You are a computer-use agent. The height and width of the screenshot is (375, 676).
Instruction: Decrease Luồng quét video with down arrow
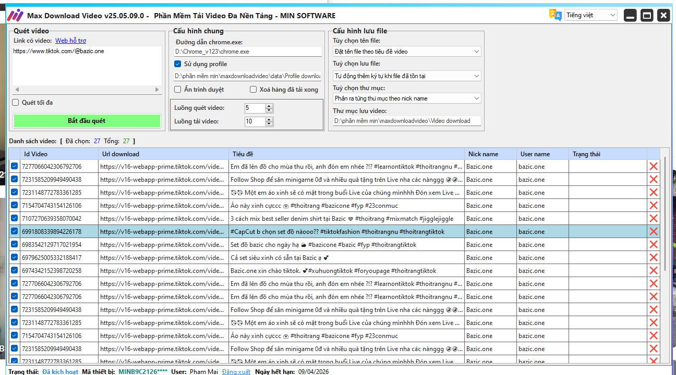[269, 110]
